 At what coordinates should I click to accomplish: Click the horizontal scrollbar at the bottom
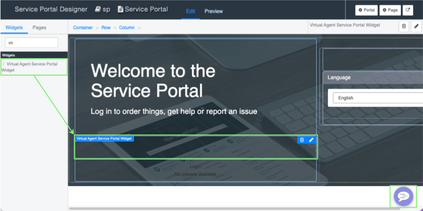coord(234,208)
